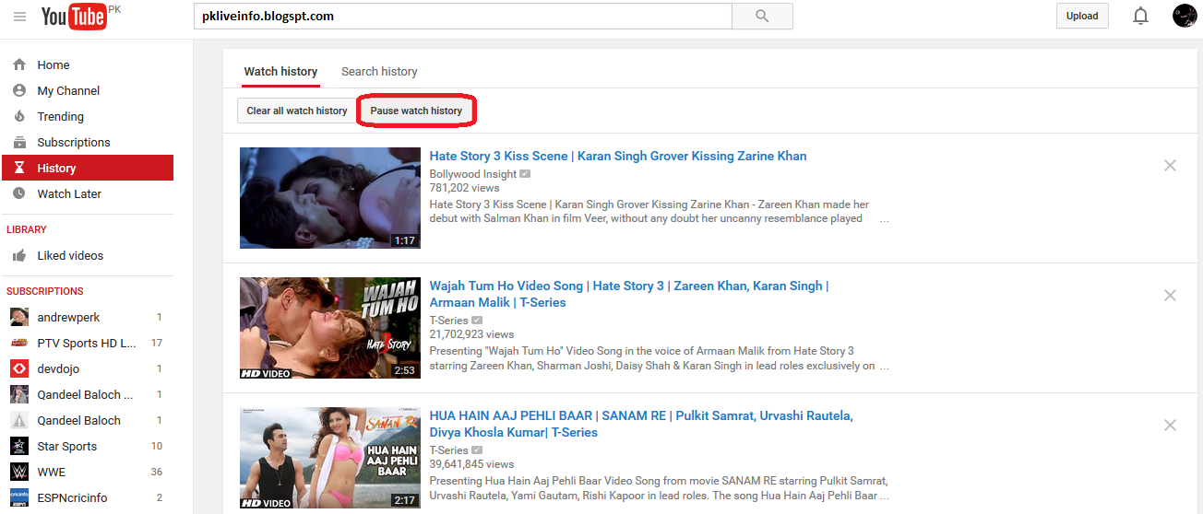
Task: Click the Home house icon in sidebar
Action: point(19,64)
